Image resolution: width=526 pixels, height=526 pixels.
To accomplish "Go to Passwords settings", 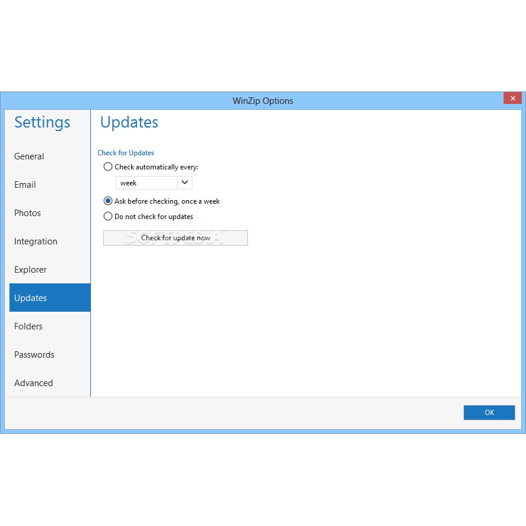I will [50, 355].
